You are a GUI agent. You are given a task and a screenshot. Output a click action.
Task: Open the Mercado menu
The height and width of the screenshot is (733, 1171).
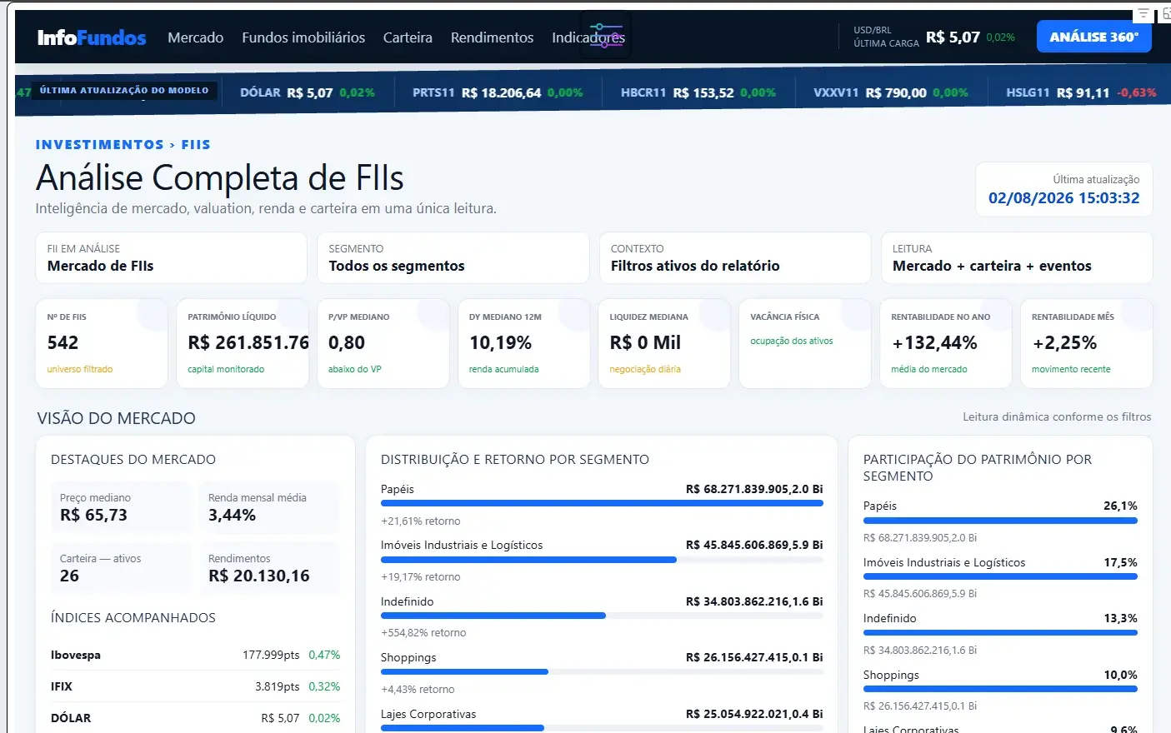[x=196, y=37]
